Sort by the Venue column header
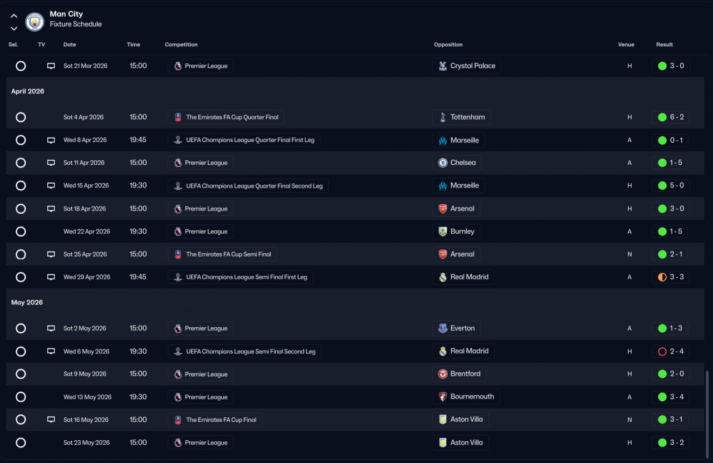This screenshot has width=713, height=463. (626, 45)
